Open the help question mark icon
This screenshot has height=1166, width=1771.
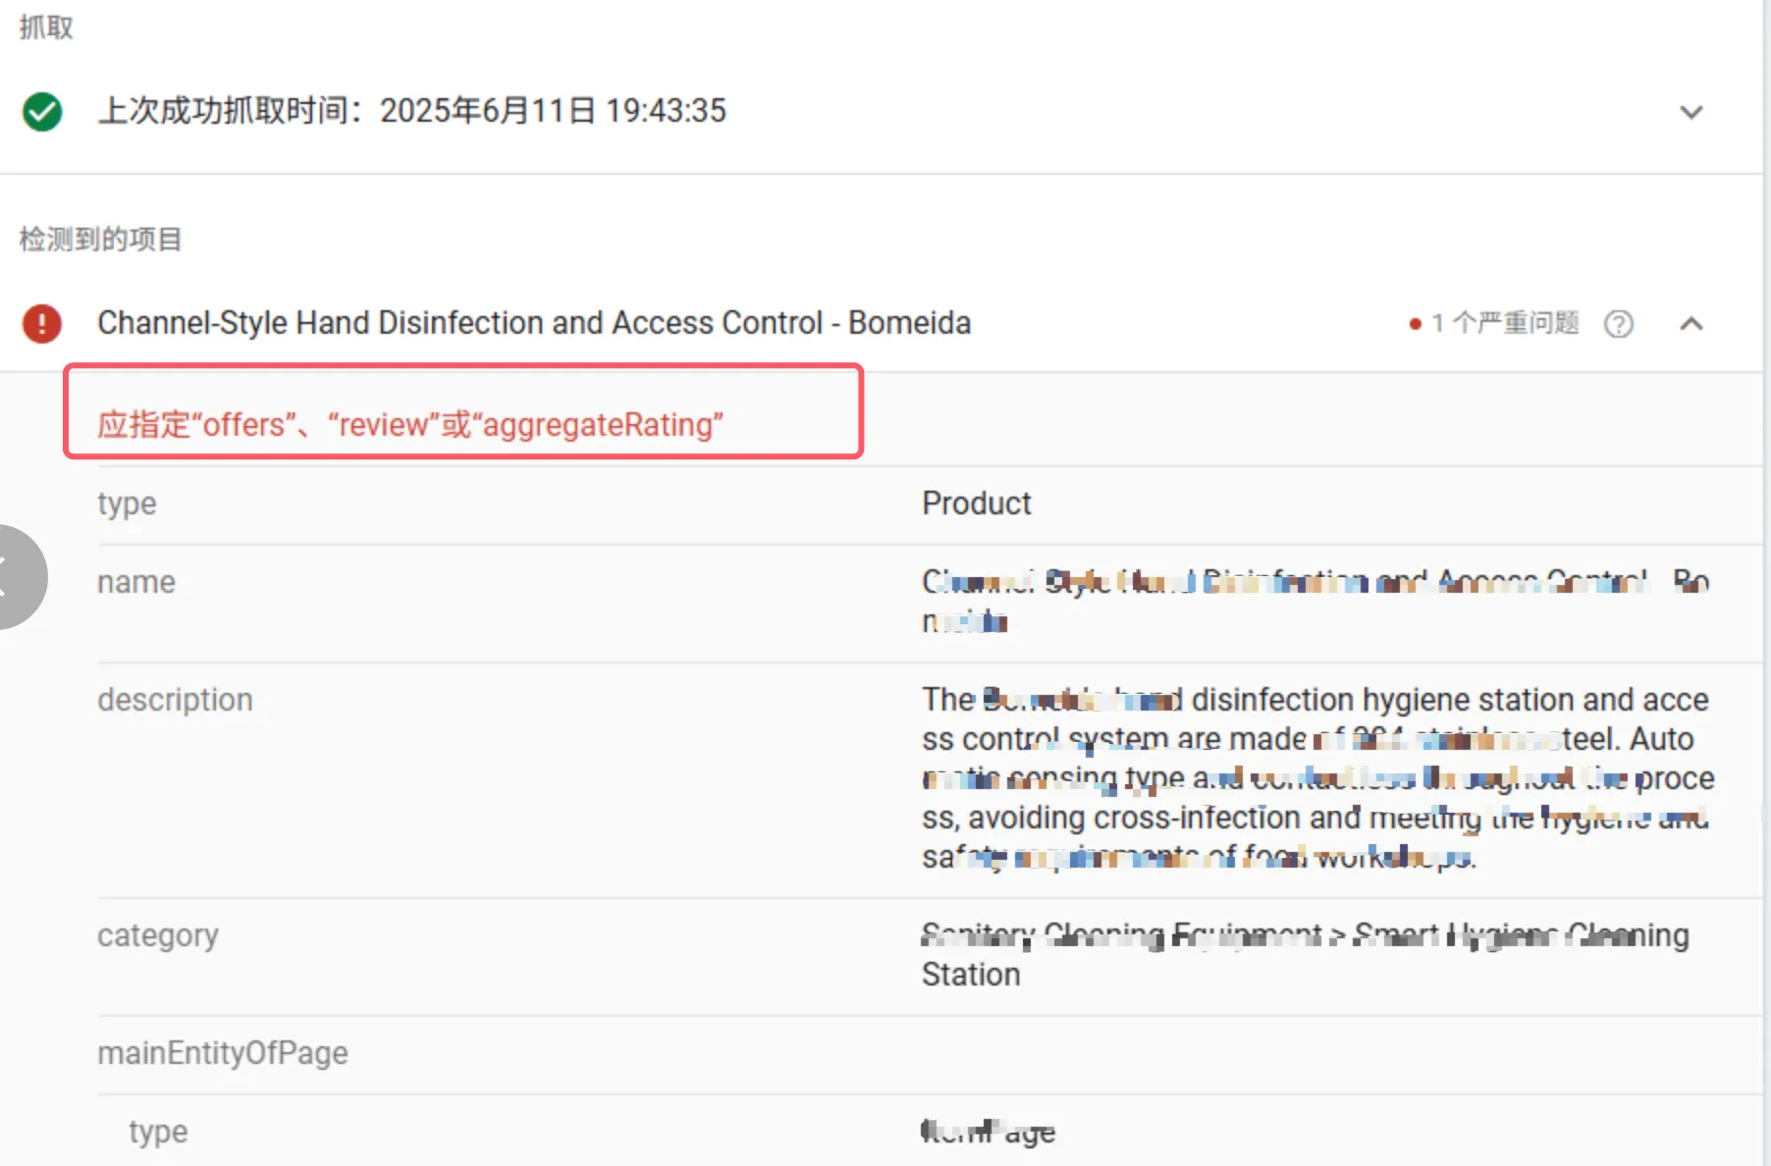[1618, 324]
